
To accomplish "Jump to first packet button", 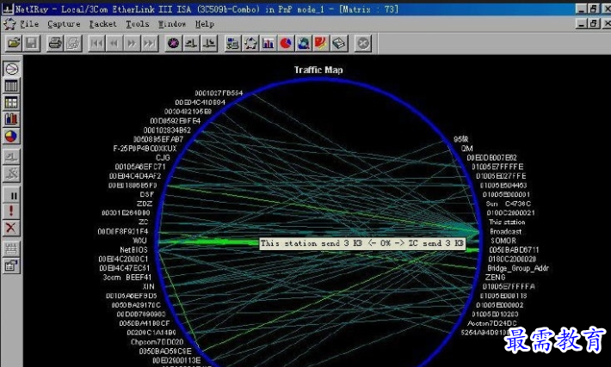I will pyautogui.click(x=96, y=43).
